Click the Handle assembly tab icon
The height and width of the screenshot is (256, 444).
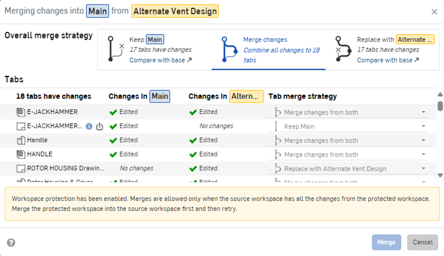[21, 140]
